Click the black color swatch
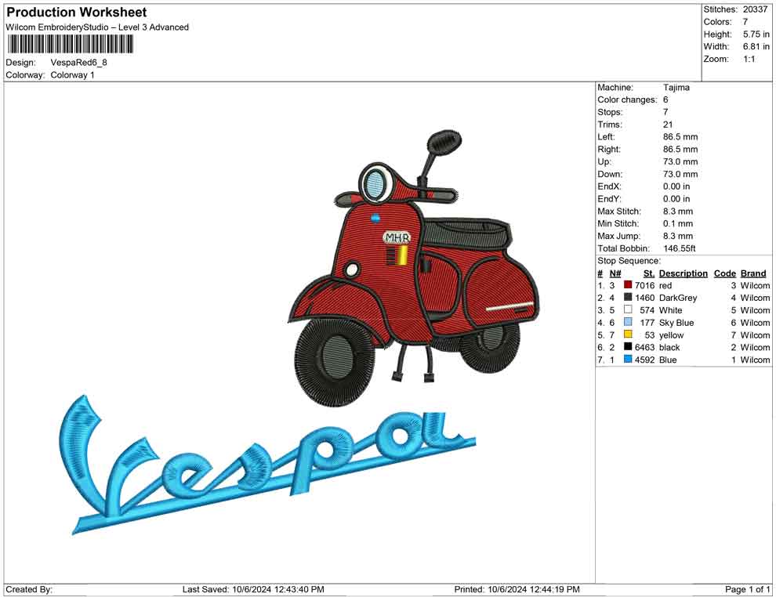Screen dimensions: 776x597 628,347
